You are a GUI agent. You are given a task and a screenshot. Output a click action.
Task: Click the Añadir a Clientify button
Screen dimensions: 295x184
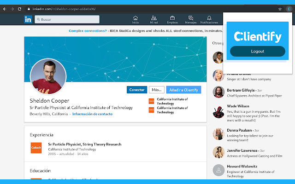click(183, 90)
